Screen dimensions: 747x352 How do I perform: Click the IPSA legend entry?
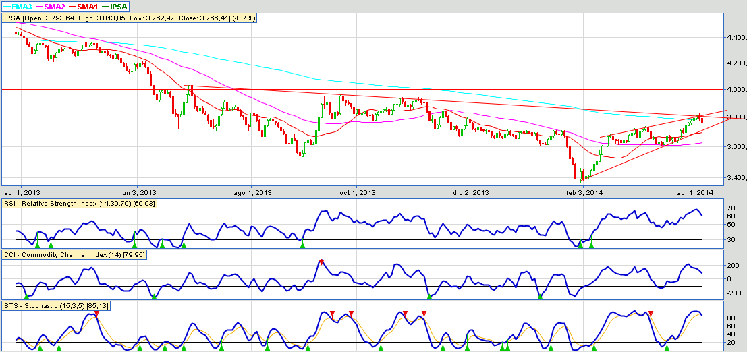113,6
